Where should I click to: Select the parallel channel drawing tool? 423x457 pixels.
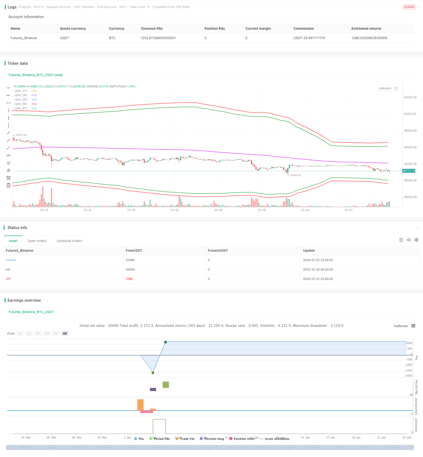click(8, 163)
